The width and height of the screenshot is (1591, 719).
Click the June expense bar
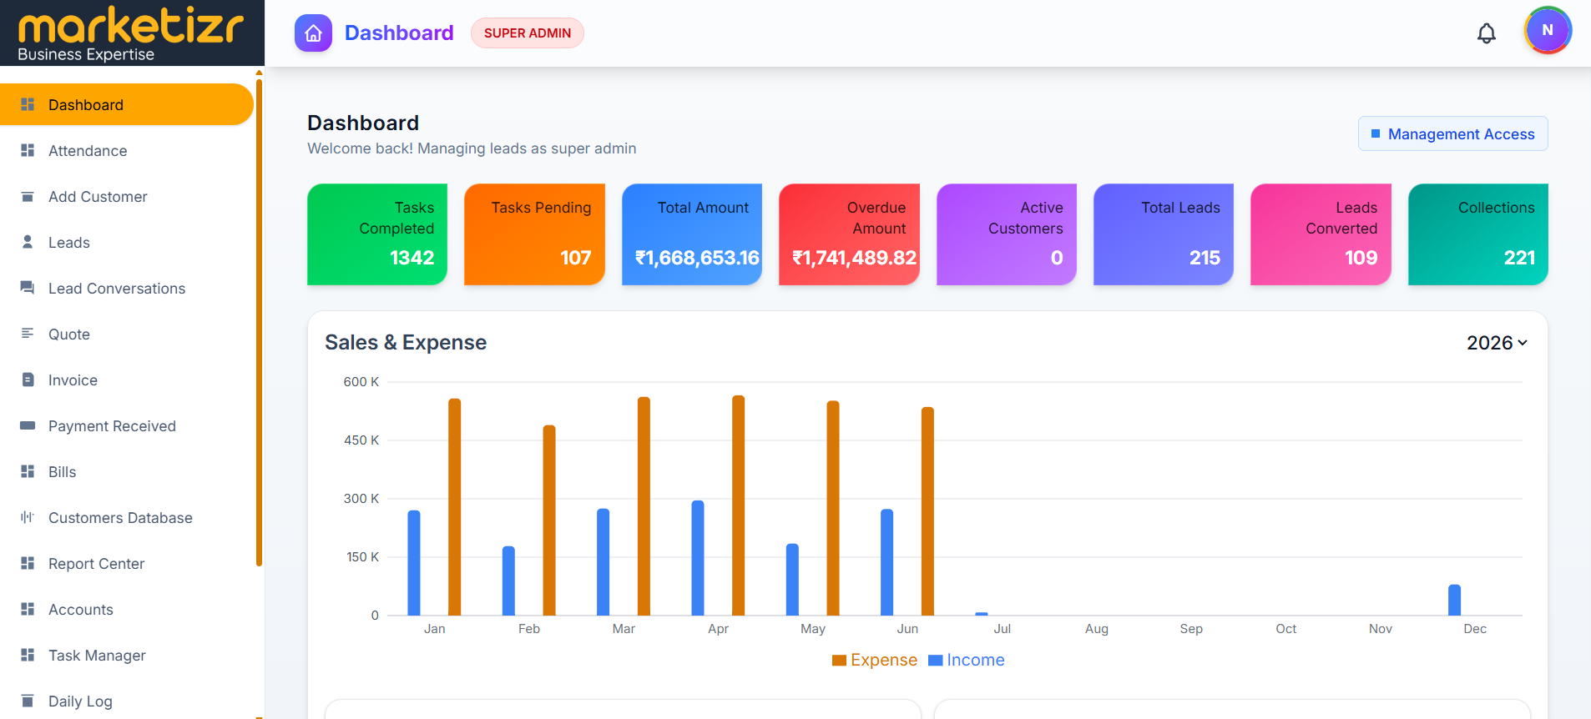pos(927,511)
